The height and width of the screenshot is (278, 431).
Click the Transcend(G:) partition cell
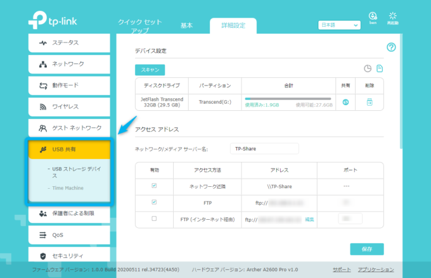point(215,102)
